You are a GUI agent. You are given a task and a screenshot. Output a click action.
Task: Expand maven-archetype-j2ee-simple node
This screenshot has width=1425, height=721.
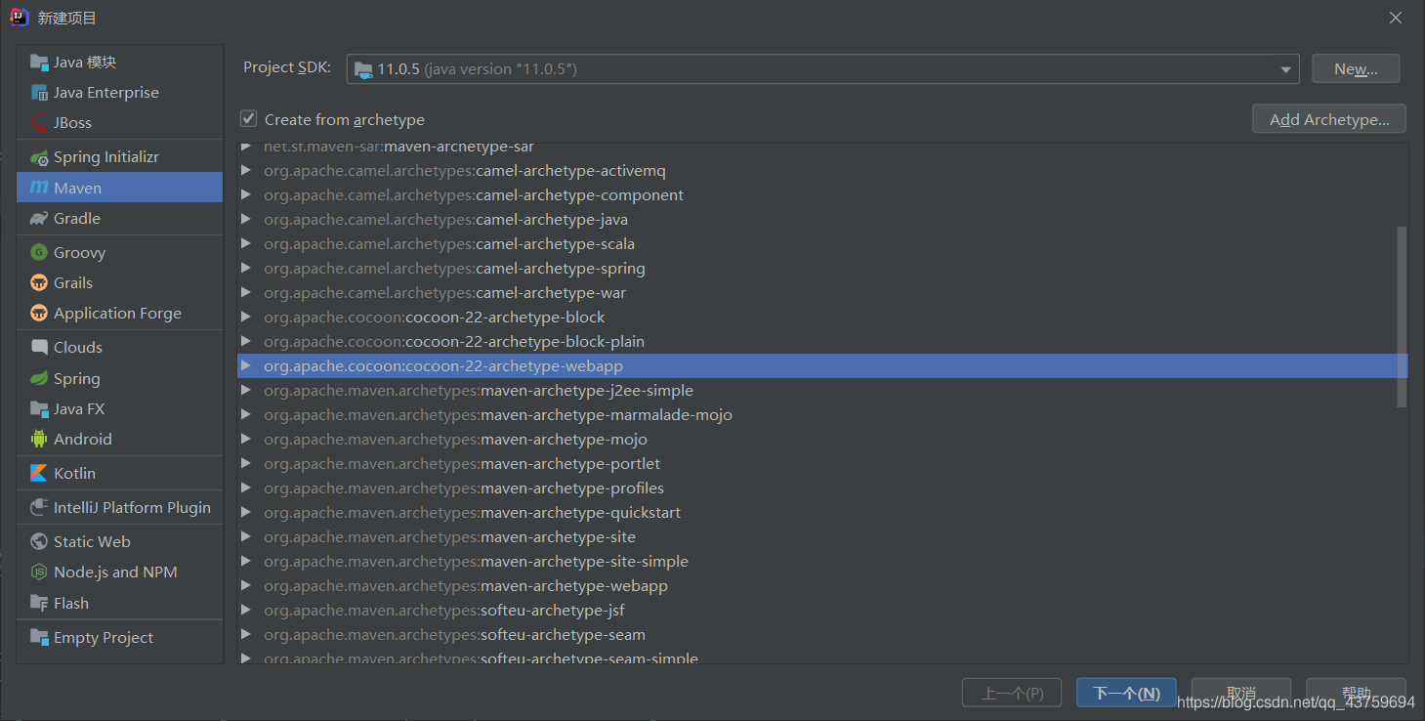coord(246,391)
